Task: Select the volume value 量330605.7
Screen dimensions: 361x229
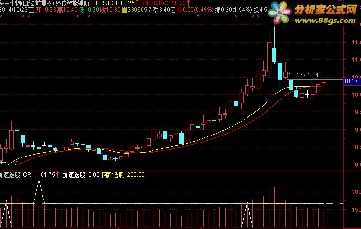Action: point(137,10)
